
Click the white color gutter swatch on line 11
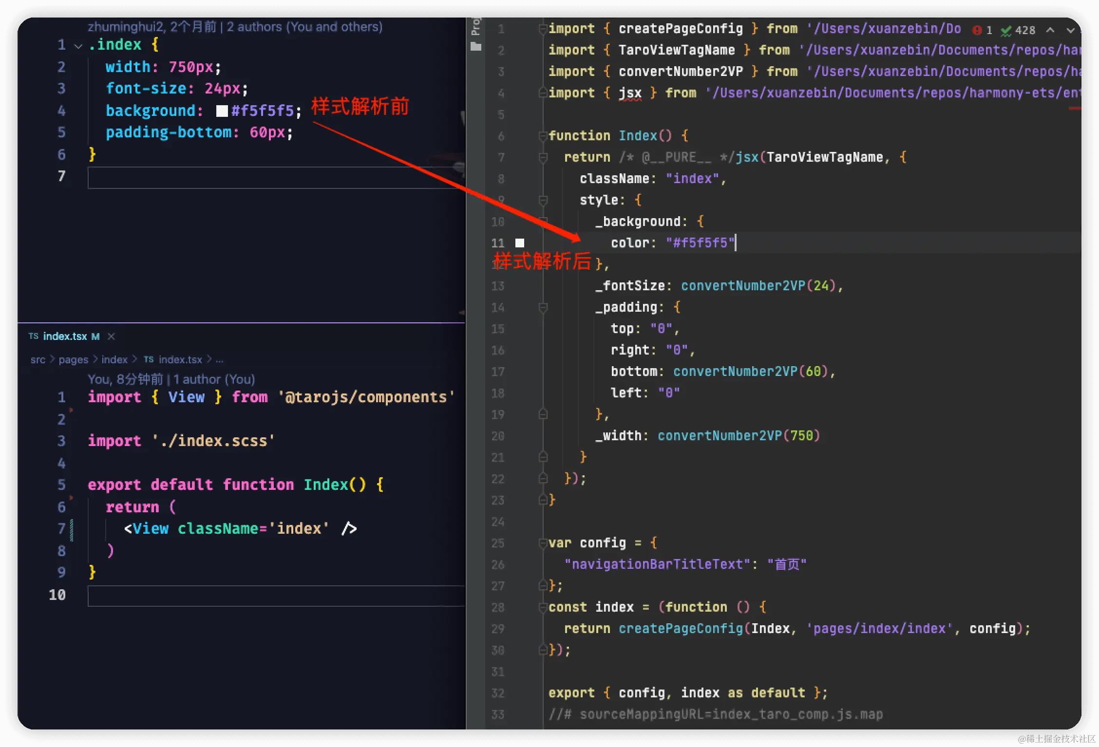pos(520,243)
